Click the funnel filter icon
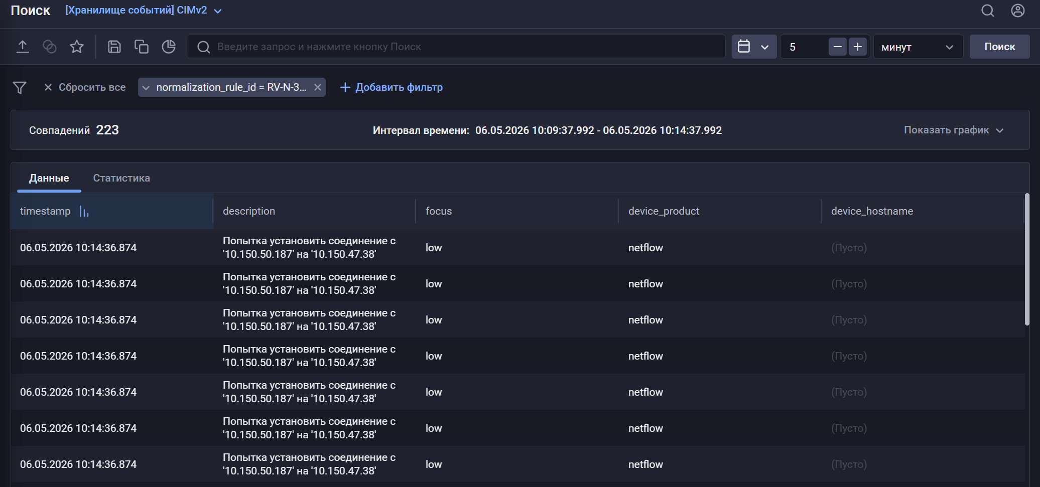 tap(20, 88)
